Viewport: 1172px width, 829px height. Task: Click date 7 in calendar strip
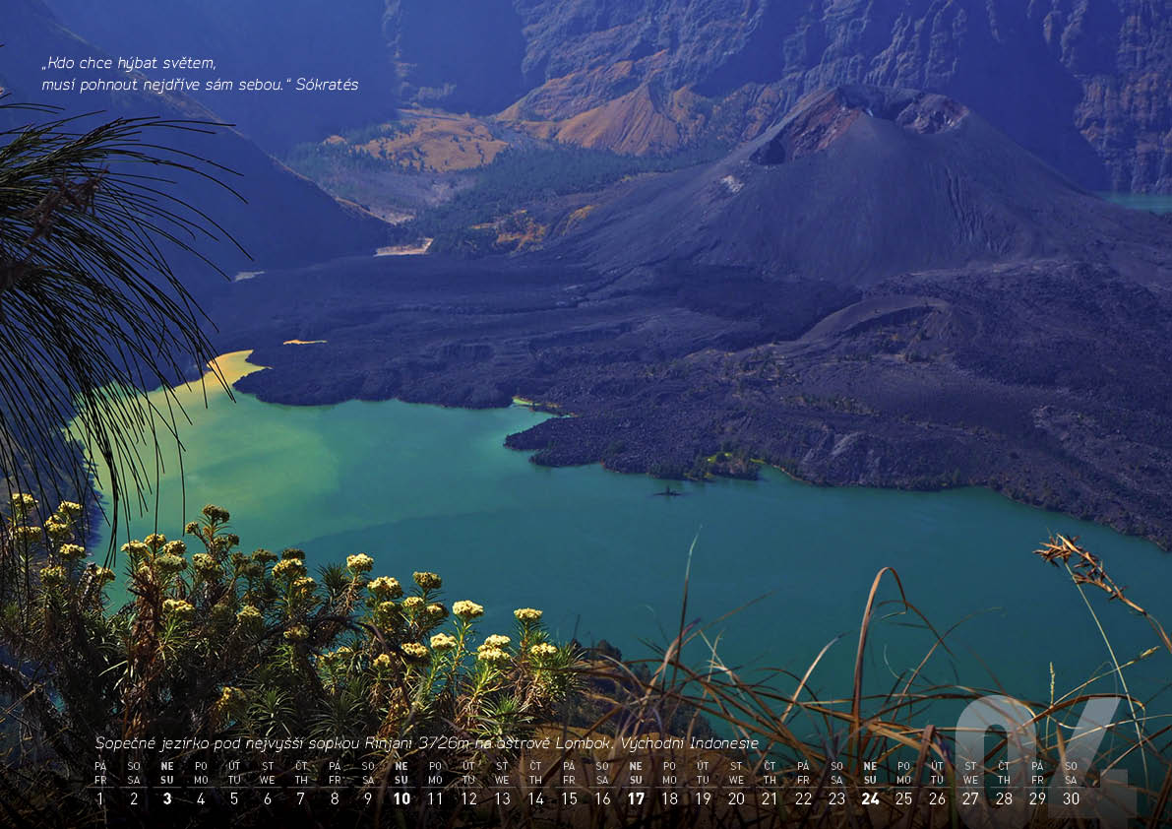301,799
